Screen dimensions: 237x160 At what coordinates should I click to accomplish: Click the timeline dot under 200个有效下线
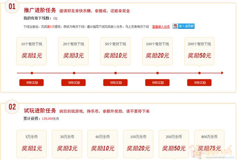pos(199,73)
